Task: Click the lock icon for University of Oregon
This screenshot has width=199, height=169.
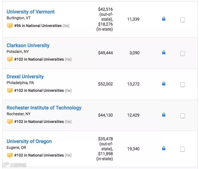Action: coord(163,149)
